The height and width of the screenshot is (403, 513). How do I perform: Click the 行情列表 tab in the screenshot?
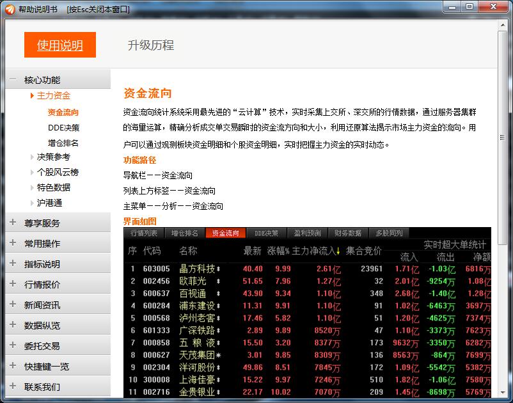pyautogui.click(x=144, y=233)
